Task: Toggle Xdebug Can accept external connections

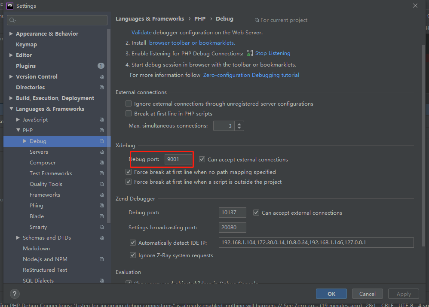Action: click(x=202, y=159)
